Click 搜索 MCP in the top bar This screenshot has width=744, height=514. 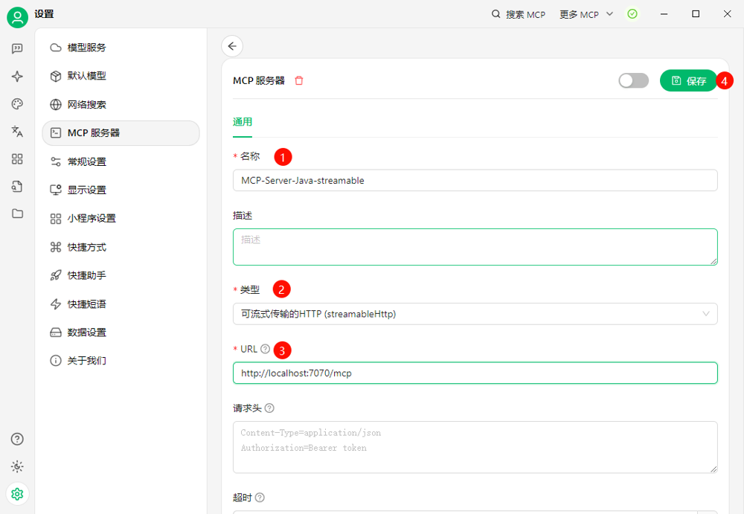tap(519, 14)
